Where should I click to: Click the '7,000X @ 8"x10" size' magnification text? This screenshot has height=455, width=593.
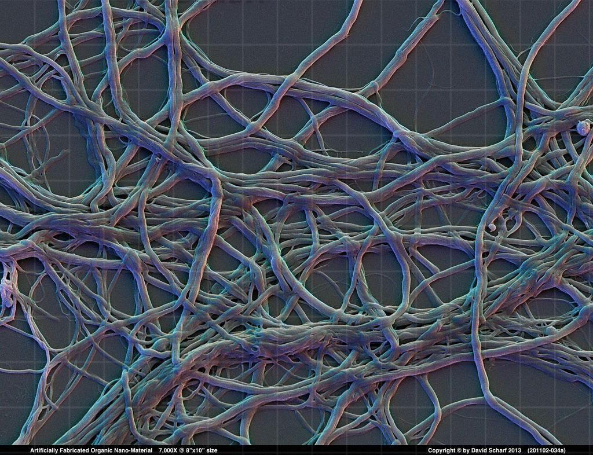[188, 450]
